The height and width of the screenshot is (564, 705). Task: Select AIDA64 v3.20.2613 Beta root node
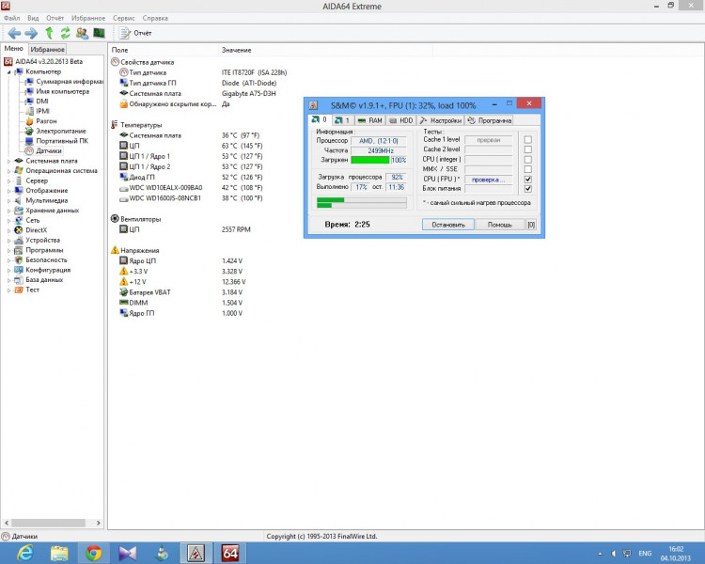pyautogui.click(x=49, y=62)
